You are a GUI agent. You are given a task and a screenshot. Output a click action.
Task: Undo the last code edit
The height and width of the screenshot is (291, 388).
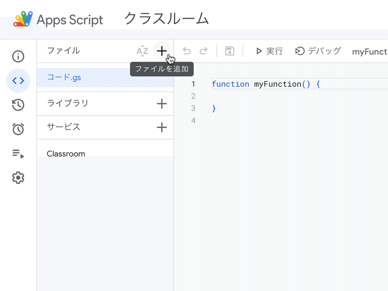pos(187,51)
